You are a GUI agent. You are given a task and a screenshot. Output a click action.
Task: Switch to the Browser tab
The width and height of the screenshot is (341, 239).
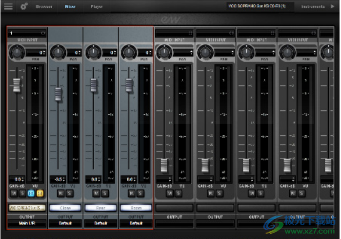44,6
